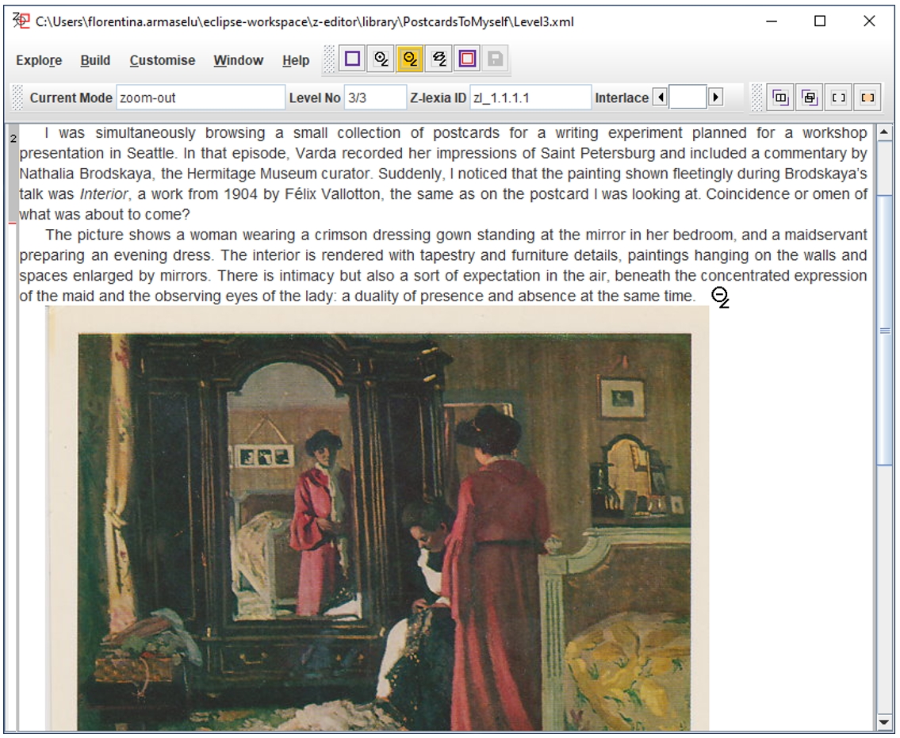This screenshot has height=738, width=900.
Task: Click the vertical scrollbar up arrow
Action: coord(884,132)
